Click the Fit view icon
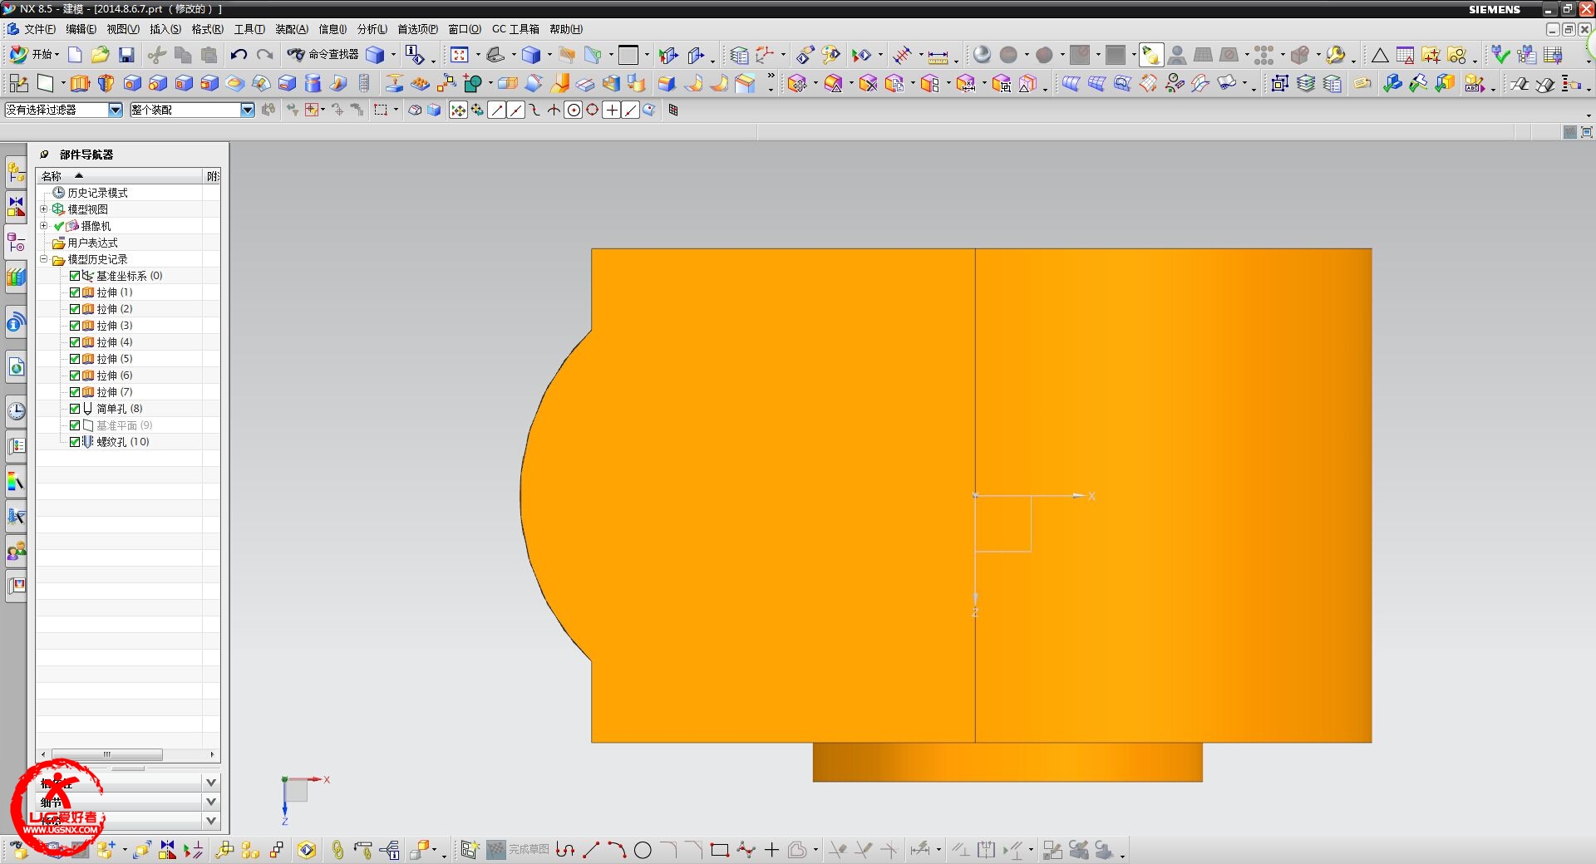The image size is (1596, 864). 460,55
